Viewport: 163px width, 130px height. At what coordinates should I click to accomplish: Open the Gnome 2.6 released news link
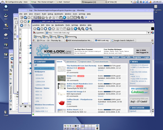tap(140, 65)
